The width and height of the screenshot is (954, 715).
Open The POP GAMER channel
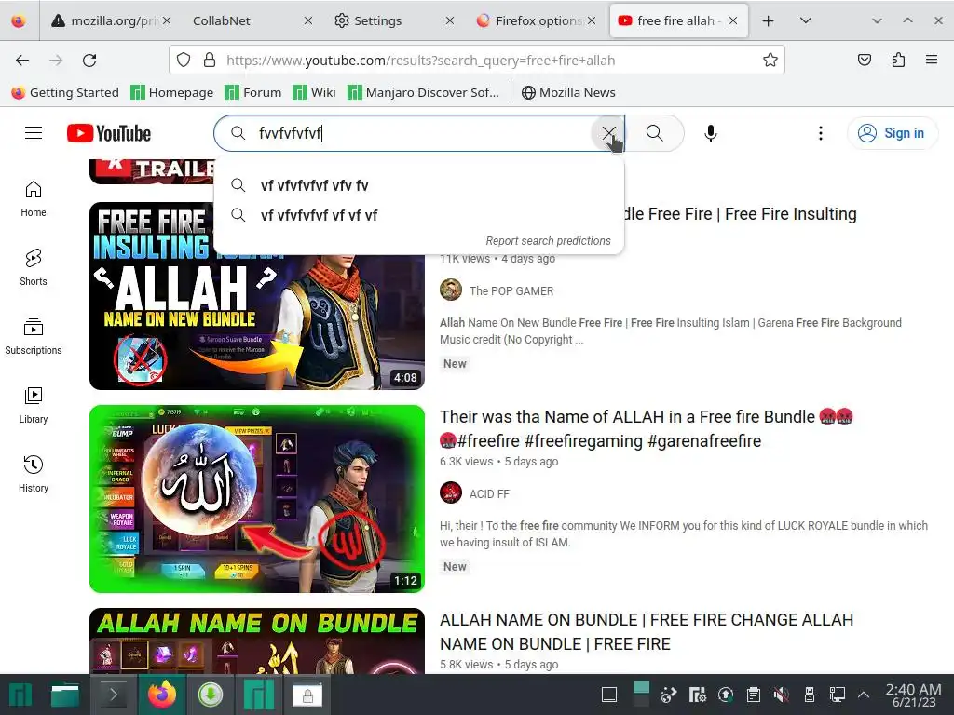tap(511, 291)
